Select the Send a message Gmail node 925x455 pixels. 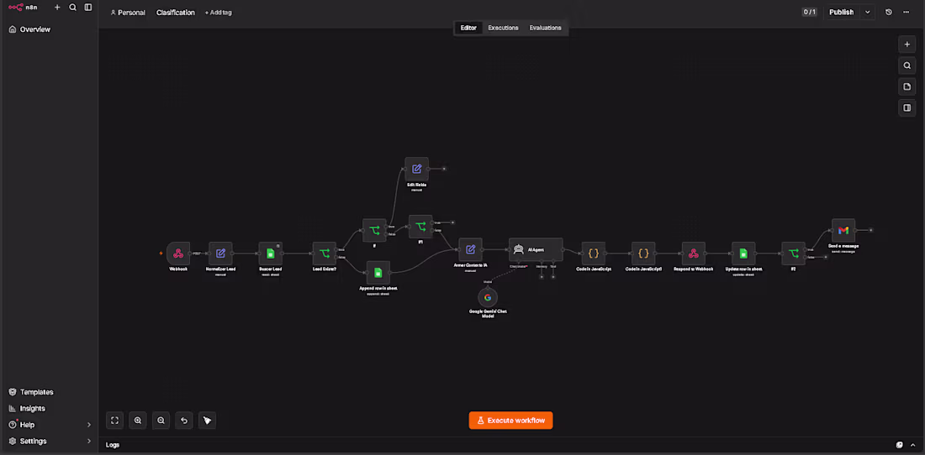click(843, 230)
